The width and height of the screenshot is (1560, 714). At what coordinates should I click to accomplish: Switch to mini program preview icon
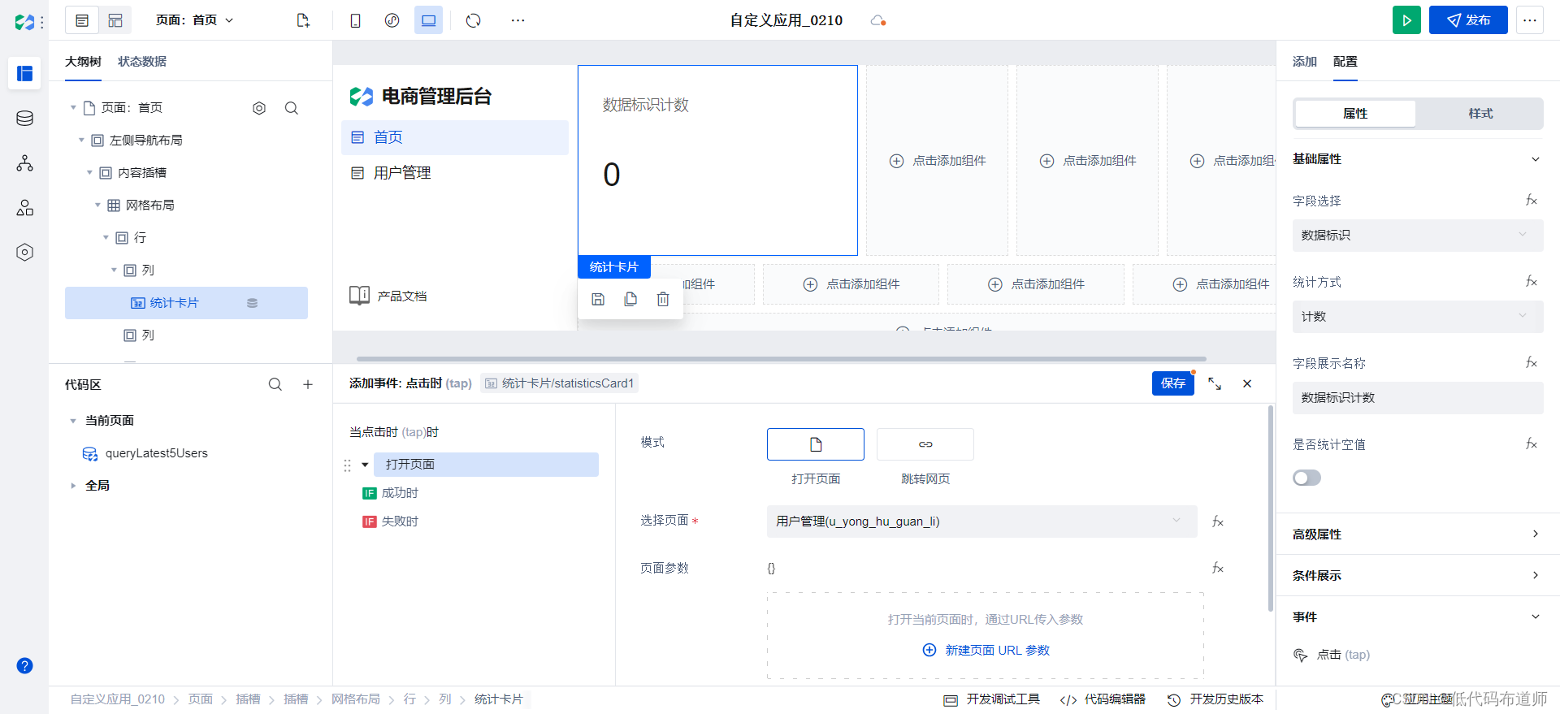392,20
